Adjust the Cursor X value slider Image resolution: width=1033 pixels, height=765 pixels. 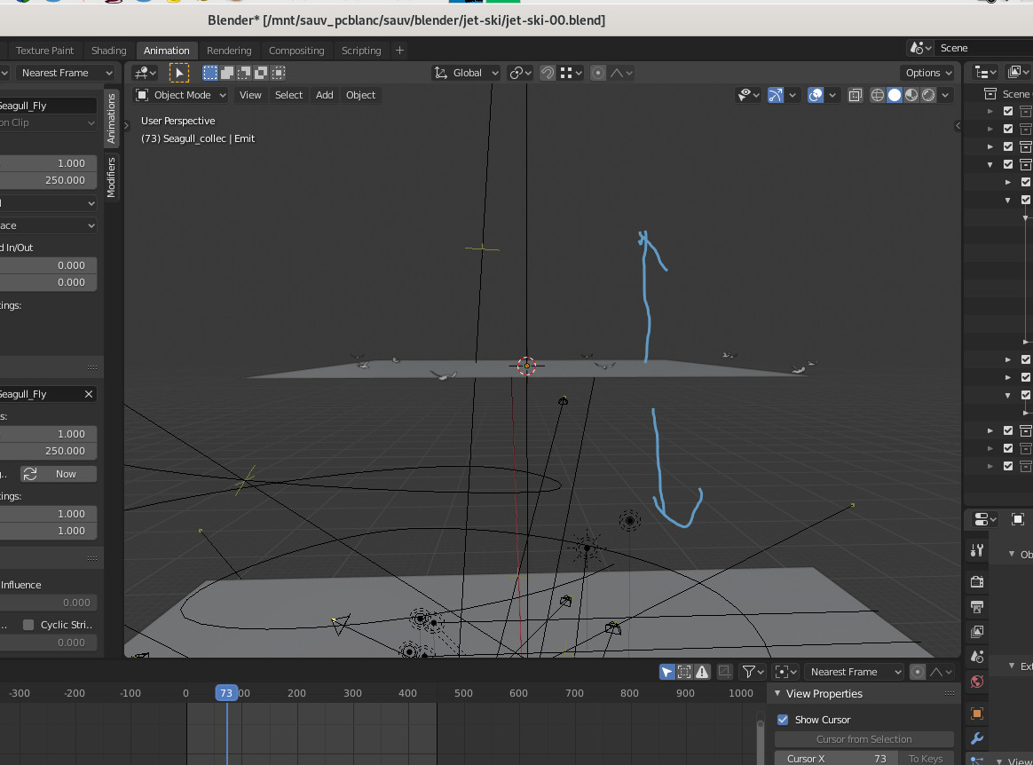coord(835,759)
